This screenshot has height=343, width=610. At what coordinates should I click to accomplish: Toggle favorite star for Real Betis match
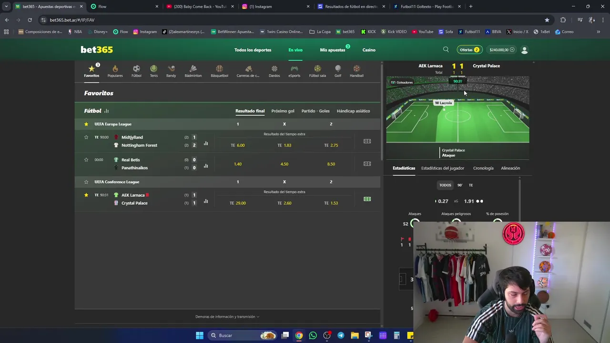pos(86,160)
